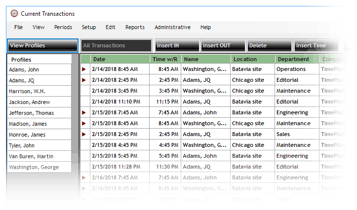Viewport: 357px width, 210px height.
Task: Open the File menu
Action: pyautogui.click(x=18, y=27)
